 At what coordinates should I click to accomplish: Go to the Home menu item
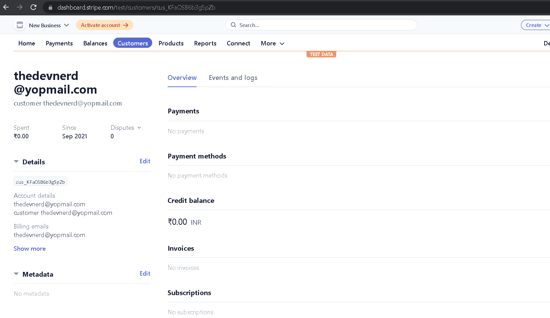tap(27, 43)
